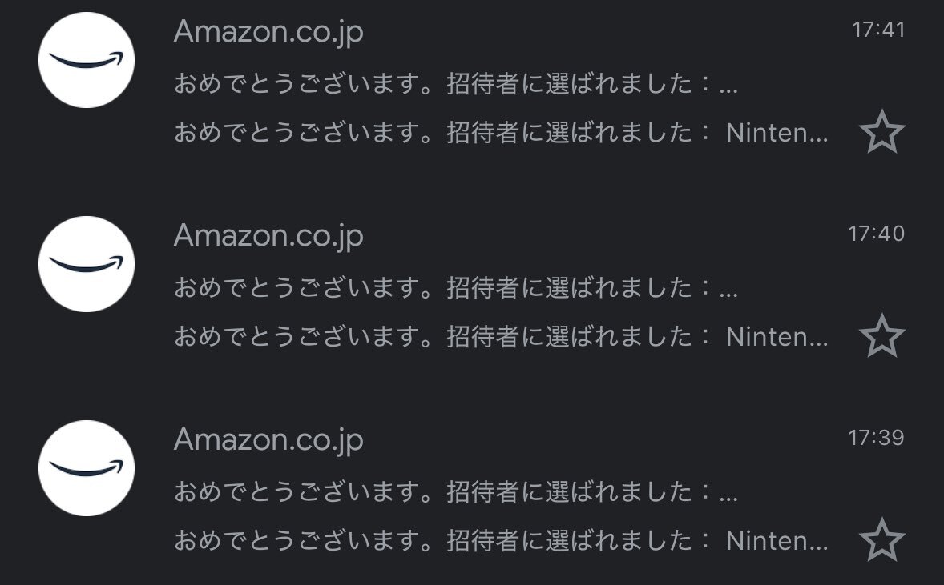This screenshot has width=944, height=585.
Task: Open Ninten... preview text of 17:39 email
Action: (501, 540)
